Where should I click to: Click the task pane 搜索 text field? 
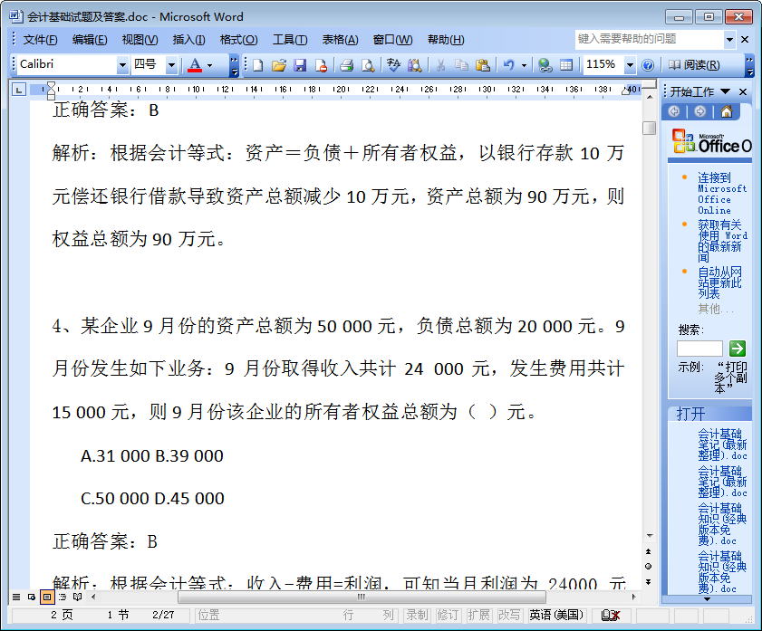699,349
